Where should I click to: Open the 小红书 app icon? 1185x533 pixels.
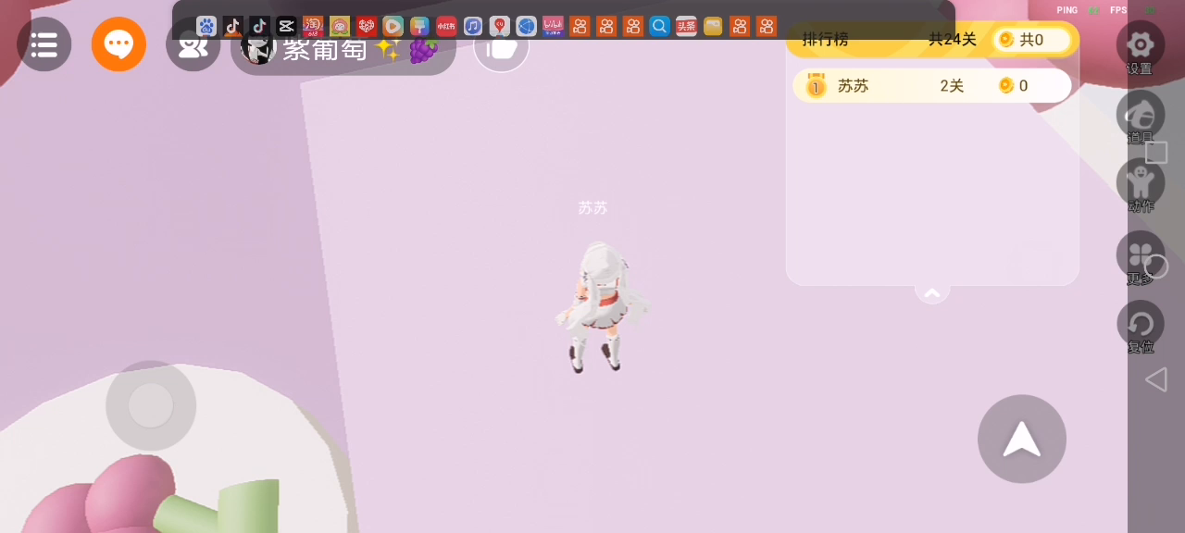point(446,26)
